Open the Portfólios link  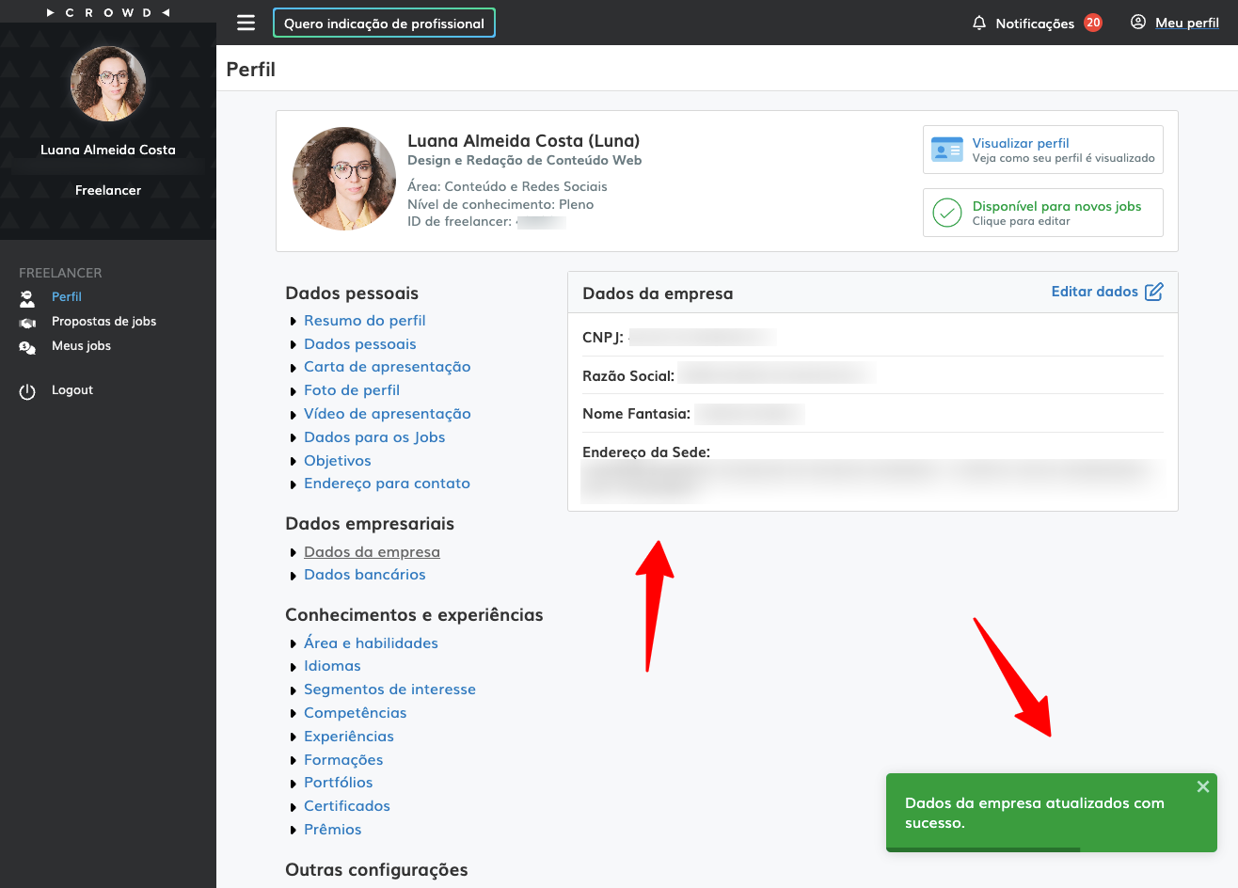[x=338, y=783]
